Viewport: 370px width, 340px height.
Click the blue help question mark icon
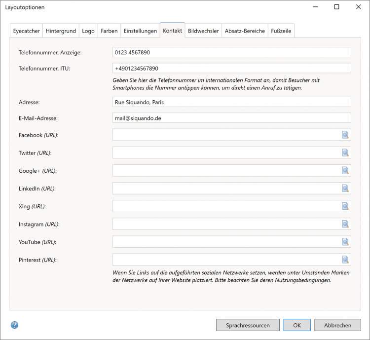click(14, 325)
